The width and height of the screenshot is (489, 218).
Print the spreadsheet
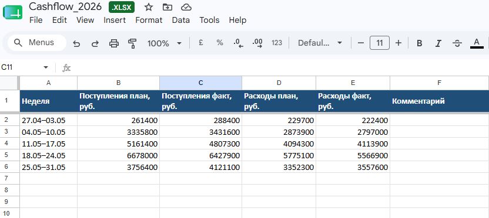[x=114, y=43]
